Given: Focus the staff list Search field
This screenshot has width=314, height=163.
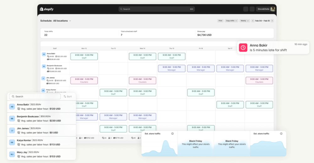Looking at the screenshot, I should pyautogui.click(x=35, y=96).
